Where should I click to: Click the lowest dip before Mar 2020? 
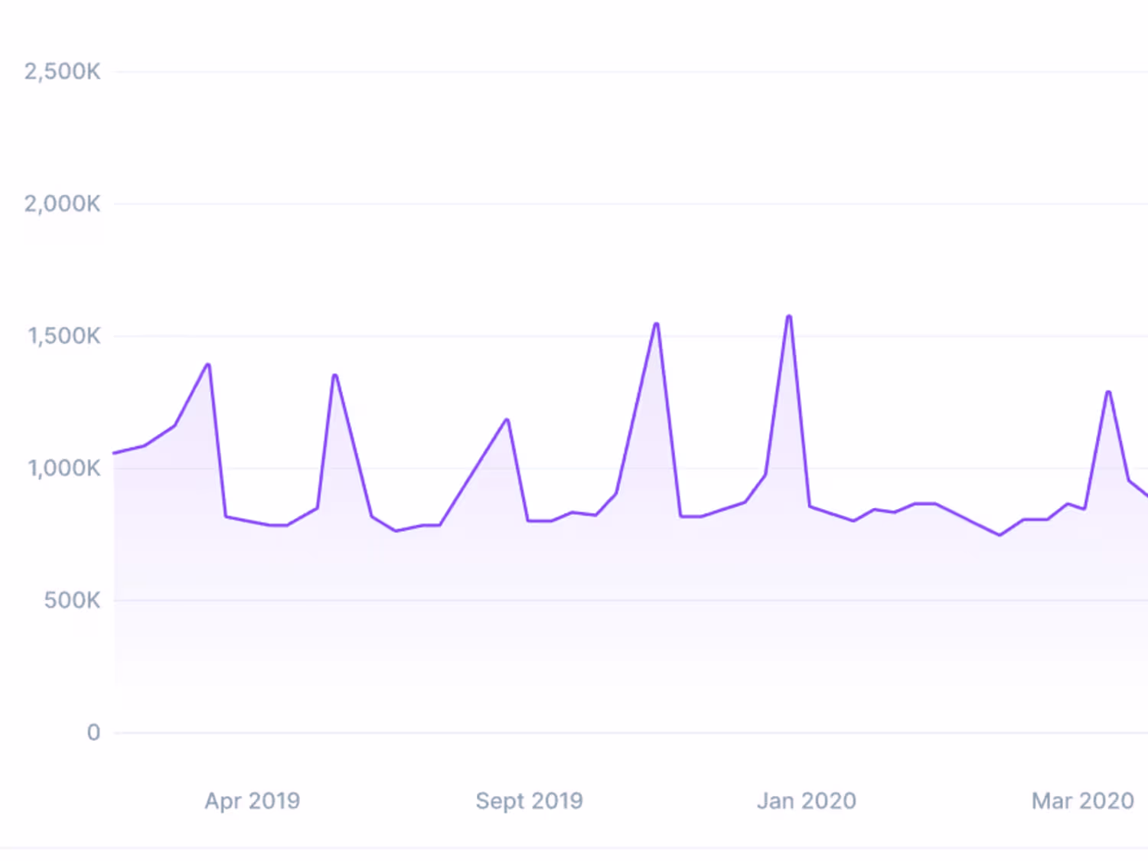click(1000, 534)
